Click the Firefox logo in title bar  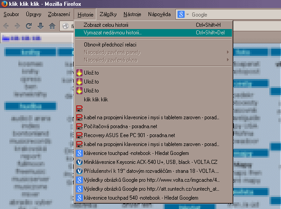click(4, 4)
